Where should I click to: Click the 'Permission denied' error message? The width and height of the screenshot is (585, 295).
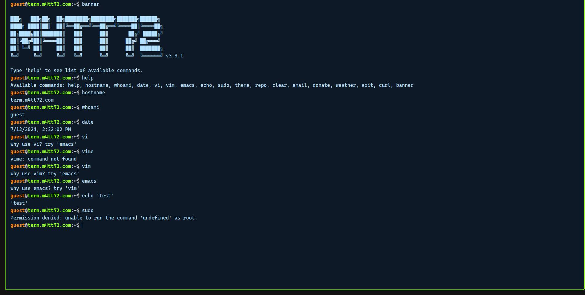pyautogui.click(x=104, y=218)
